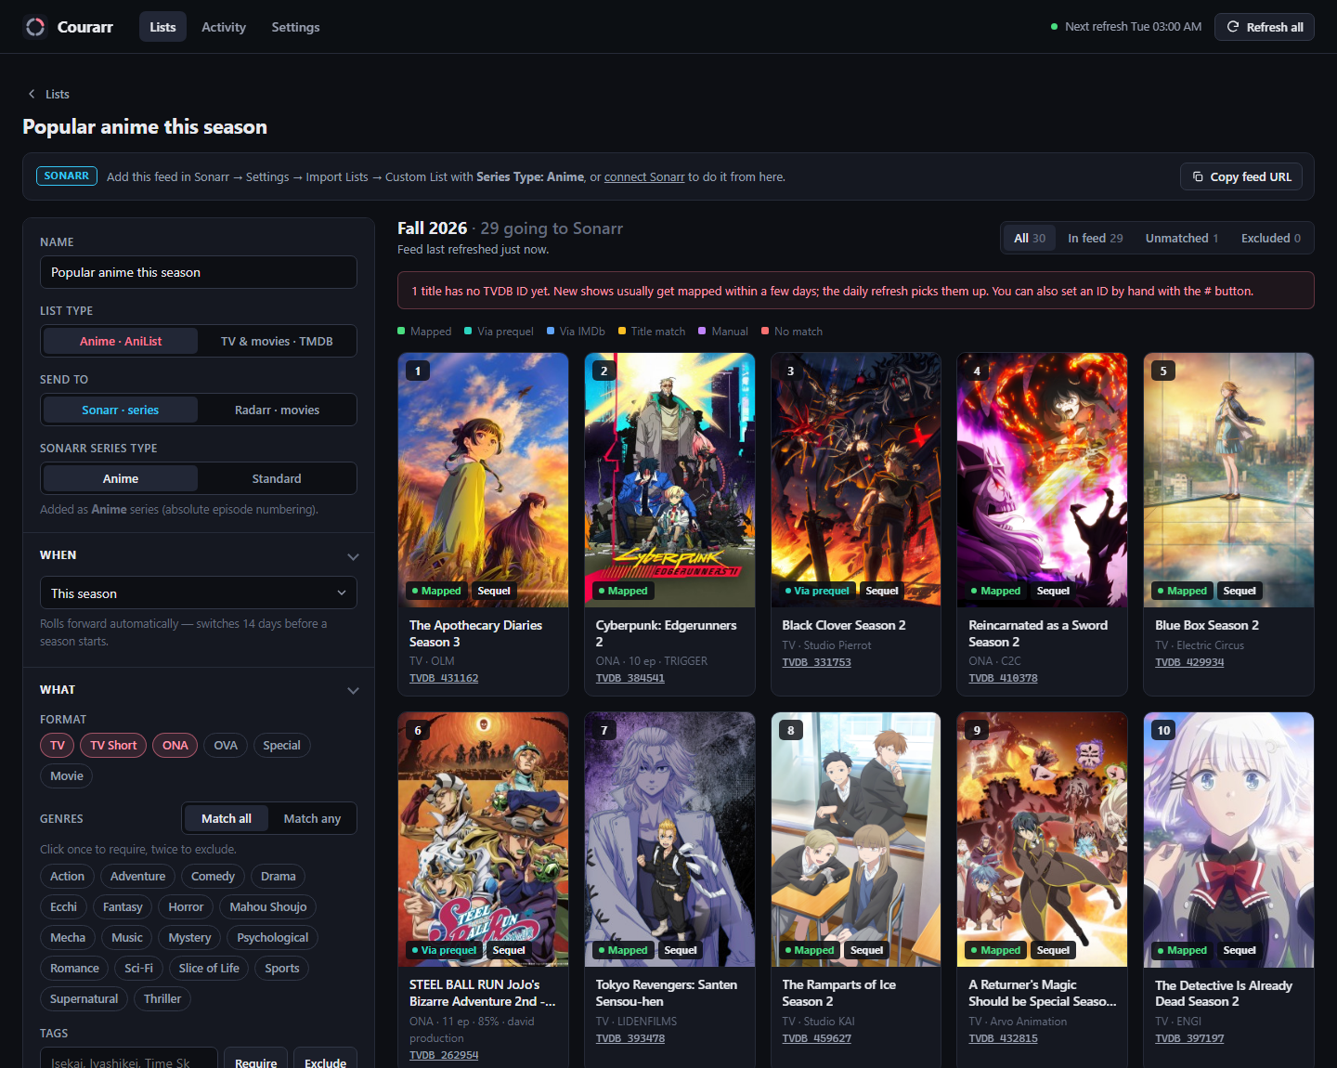This screenshot has height=1068, width=1337.
Task: Click Sequel badge on A Returner's Magic
Action: click(1053, 950)
